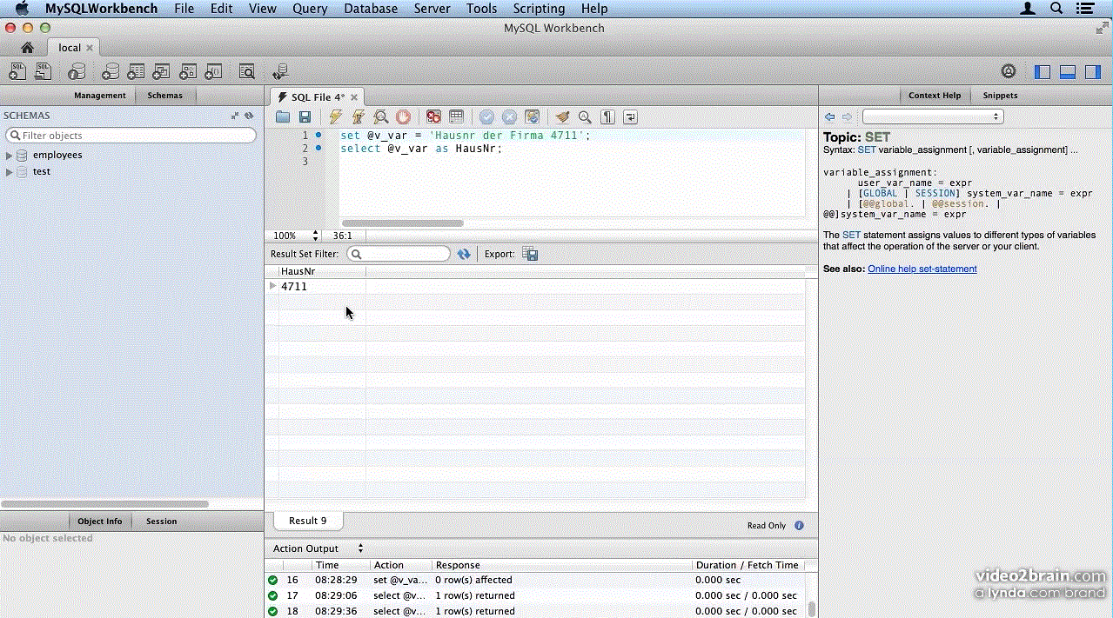Click the SQL editor horizontal scrollbar

tap(403, 223)
